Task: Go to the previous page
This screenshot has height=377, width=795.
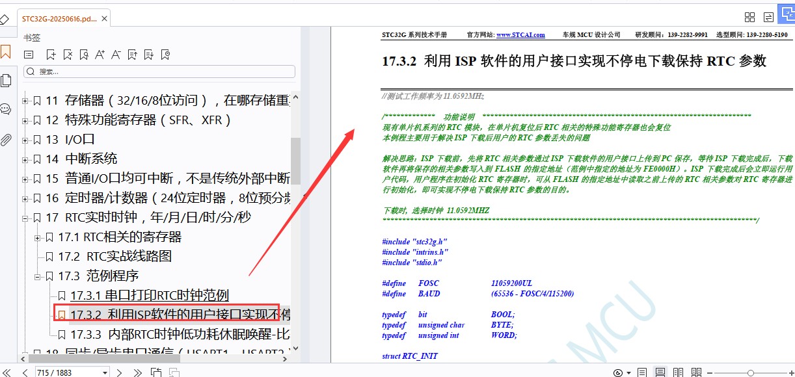Action: tap(25, 372)
